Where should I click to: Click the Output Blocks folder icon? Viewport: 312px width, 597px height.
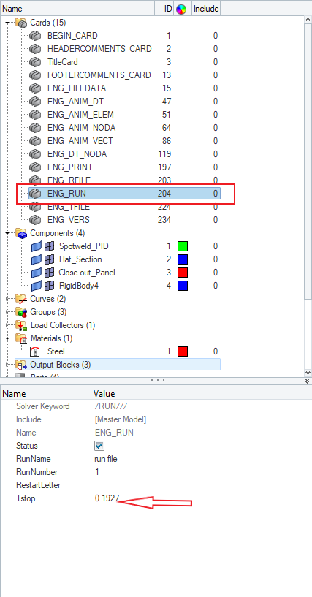click(x=21, y=365)
